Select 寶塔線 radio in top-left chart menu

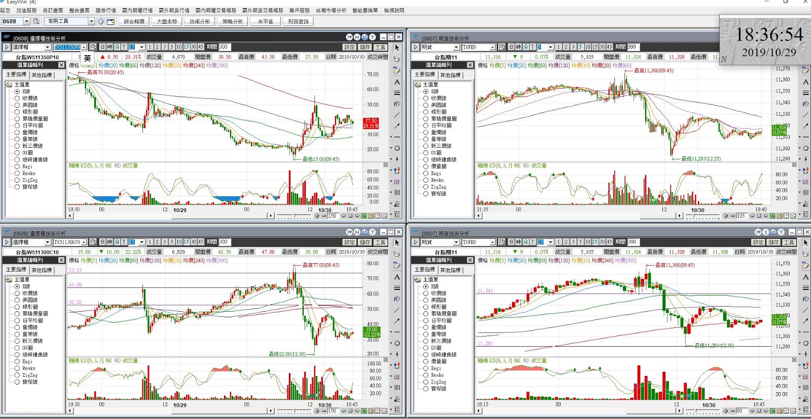point(17,187)
